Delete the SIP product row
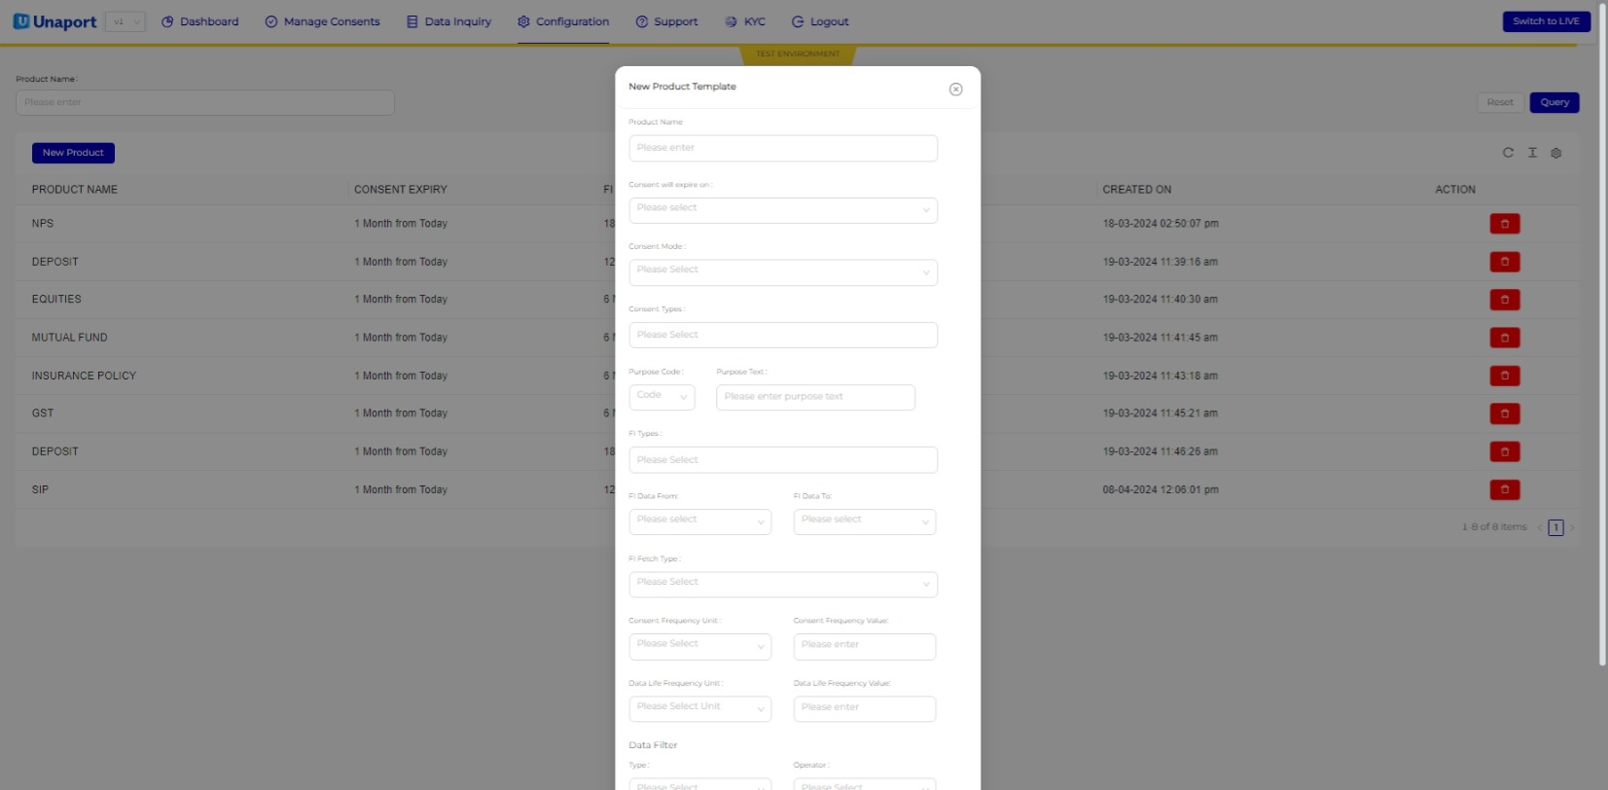The width and height of the screenshot is (1608, 790). 1504,489
